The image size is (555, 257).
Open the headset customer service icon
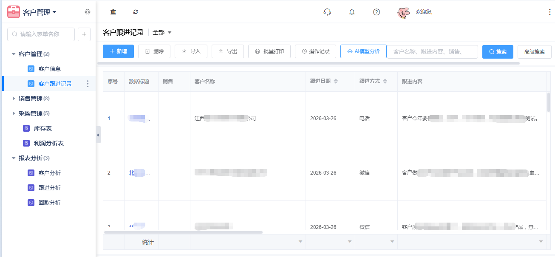point(327,12)
